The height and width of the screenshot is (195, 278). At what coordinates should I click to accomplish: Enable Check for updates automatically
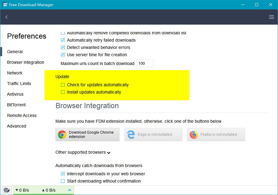point(63,85)
